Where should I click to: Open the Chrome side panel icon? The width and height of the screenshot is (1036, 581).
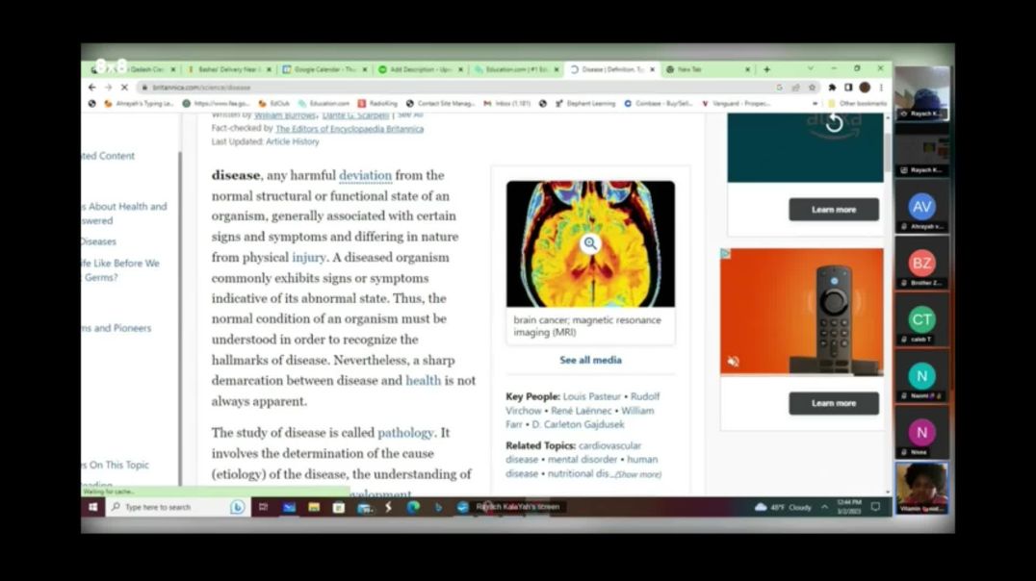pyautogui.click(x=848, y=88)
